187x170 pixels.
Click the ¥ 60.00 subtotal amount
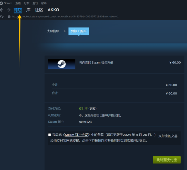tap(171, 85)
